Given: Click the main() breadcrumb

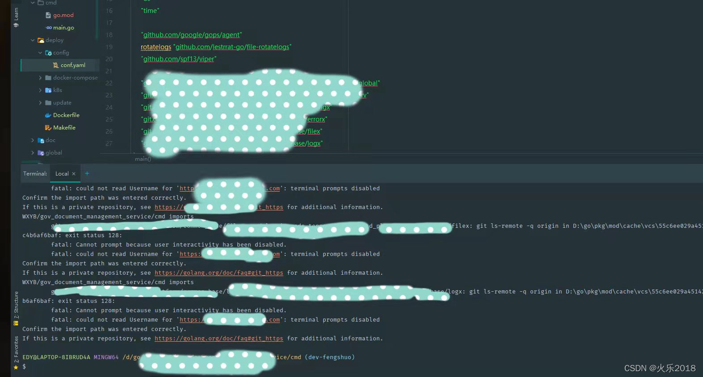Looking at the screenshot, I should (143, 159).
